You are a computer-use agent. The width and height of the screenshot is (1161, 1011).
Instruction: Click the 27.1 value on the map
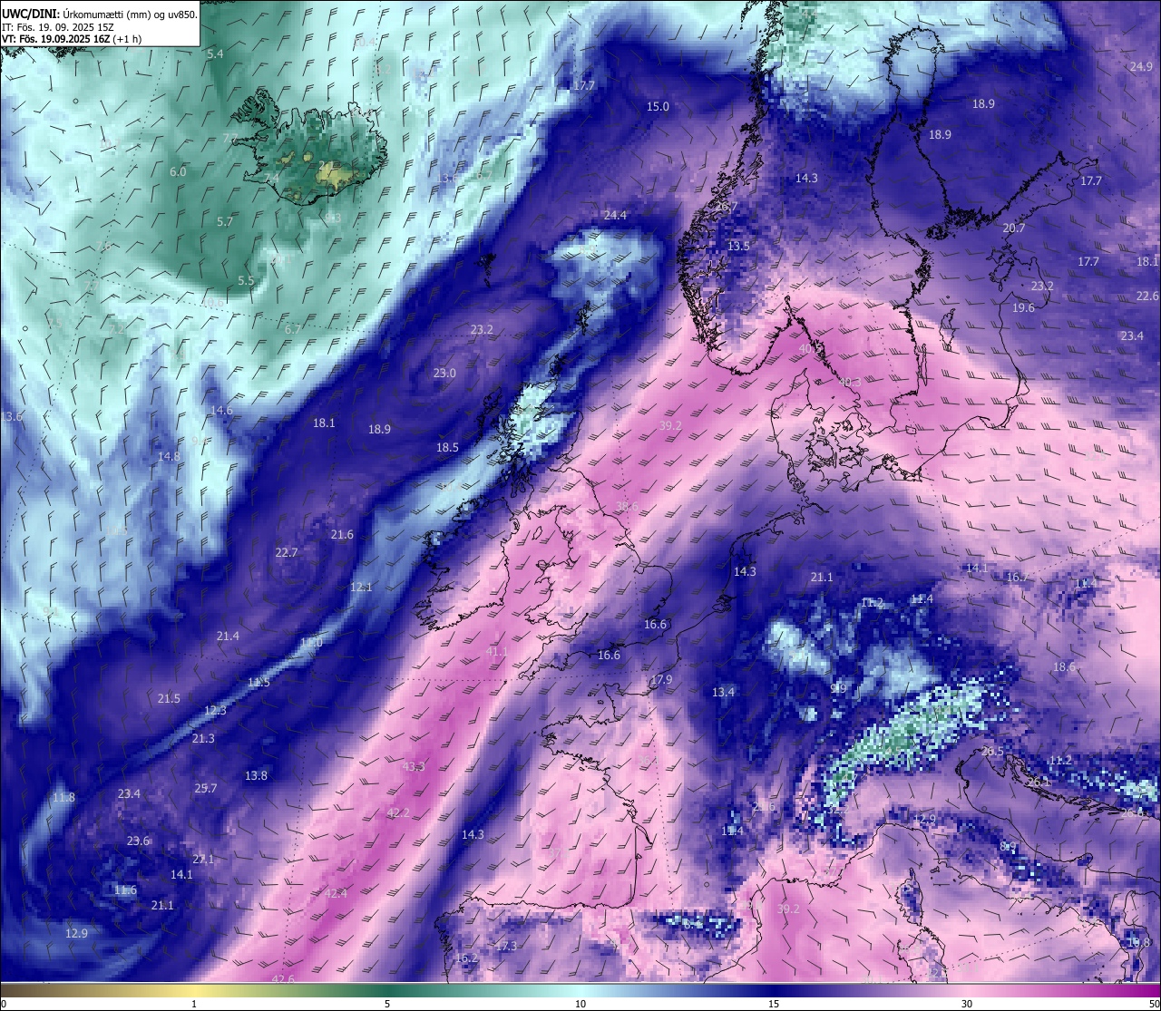click(203, 860)
